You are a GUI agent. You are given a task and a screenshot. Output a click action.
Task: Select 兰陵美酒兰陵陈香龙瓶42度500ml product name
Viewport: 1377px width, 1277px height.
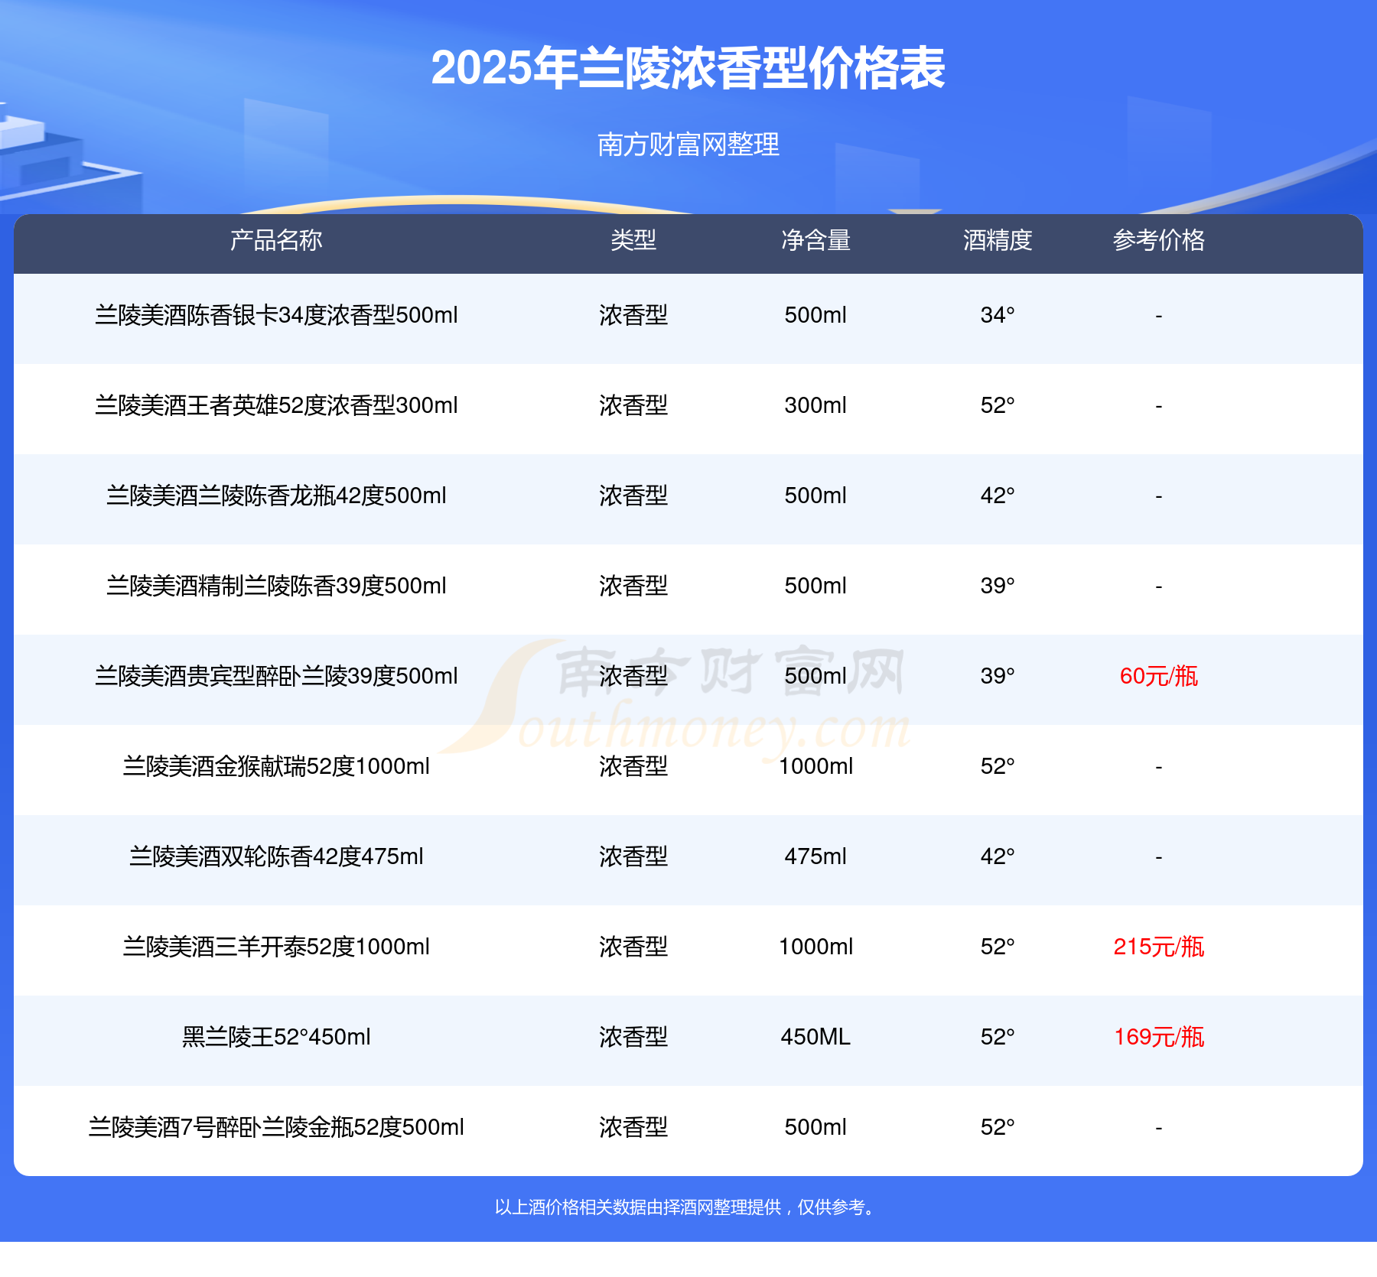click(276, 496)
